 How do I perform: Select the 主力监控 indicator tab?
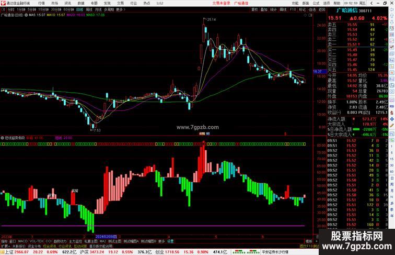coord(75,241)
